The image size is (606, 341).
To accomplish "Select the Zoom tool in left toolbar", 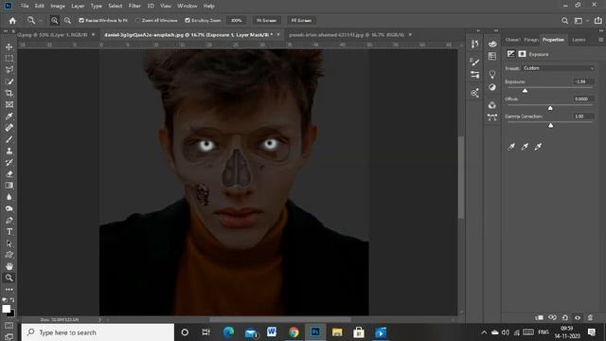I will tap(9, 278).
